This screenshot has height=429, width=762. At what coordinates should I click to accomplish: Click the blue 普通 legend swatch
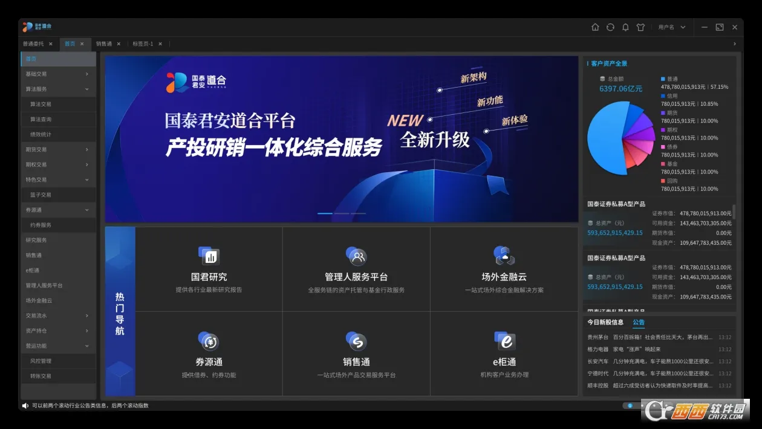(663, 79)
